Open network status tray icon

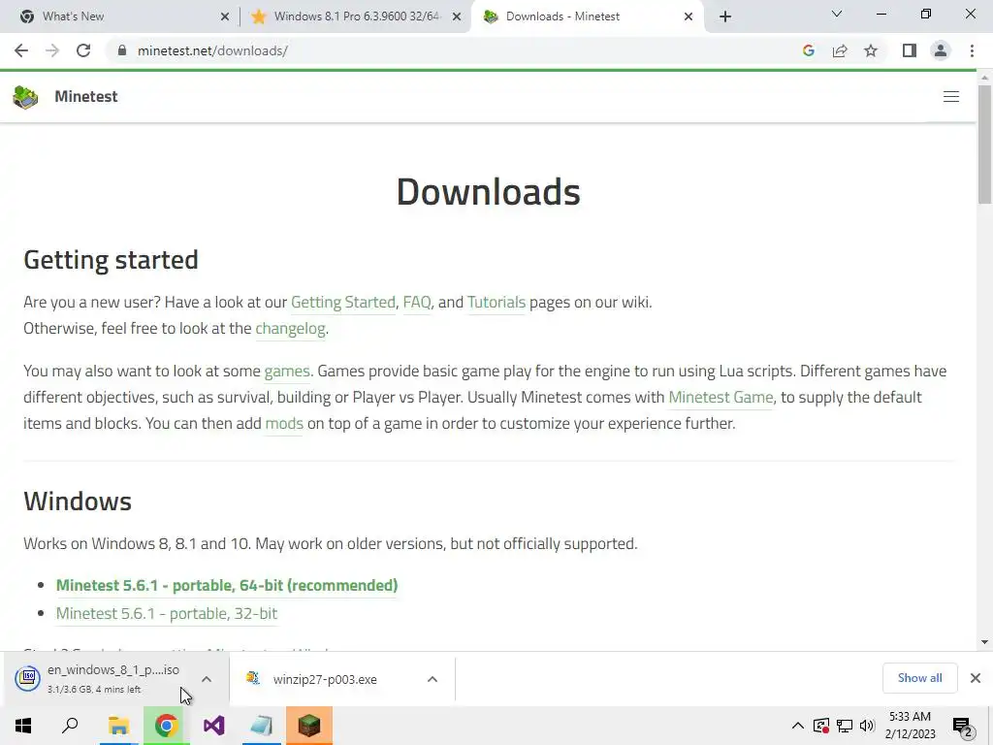(x=845, y=726)
